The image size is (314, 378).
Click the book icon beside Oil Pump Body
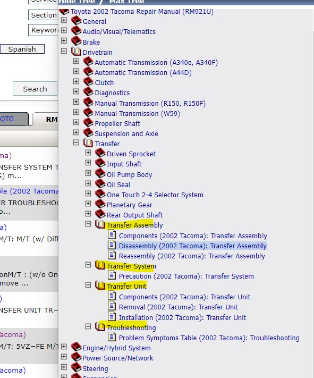(x=100, y=173)
